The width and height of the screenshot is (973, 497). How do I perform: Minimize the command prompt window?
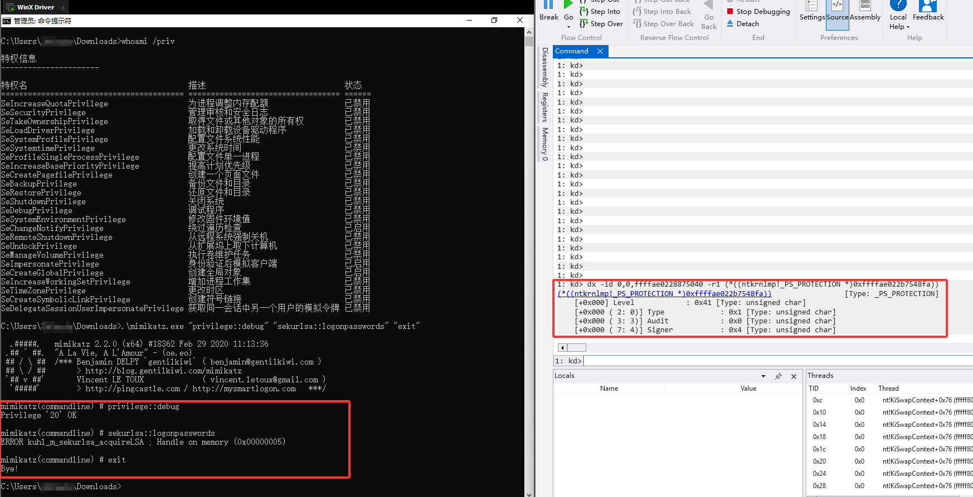[469, 21]
